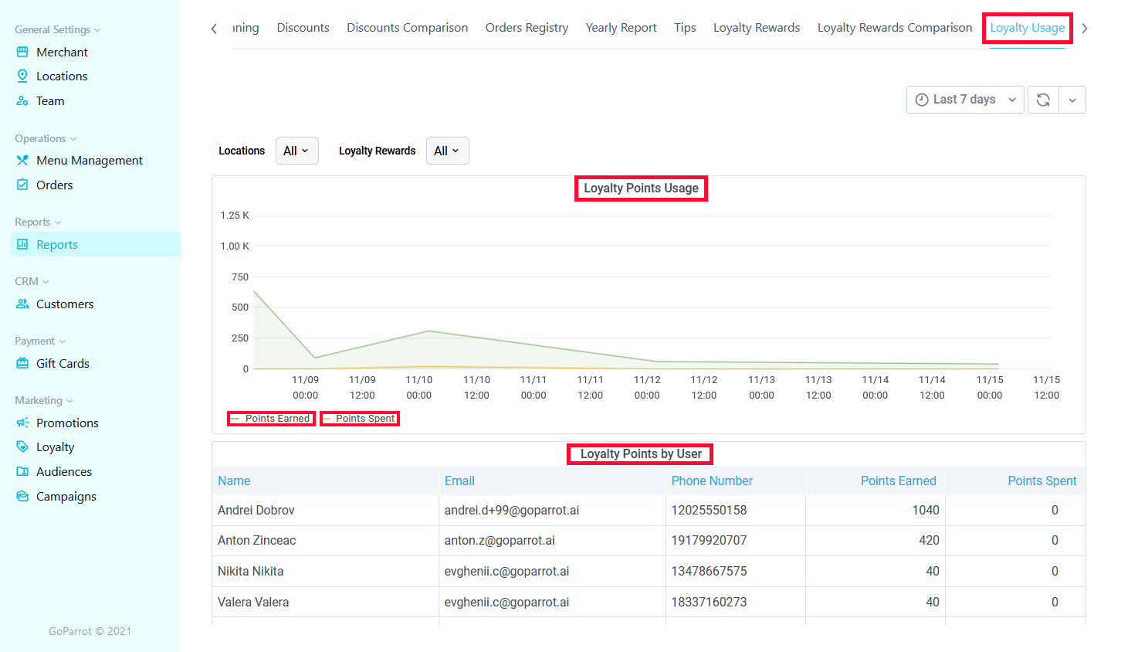Open the Yearly Report tab
1138x652 pixels.
(621, 28)
